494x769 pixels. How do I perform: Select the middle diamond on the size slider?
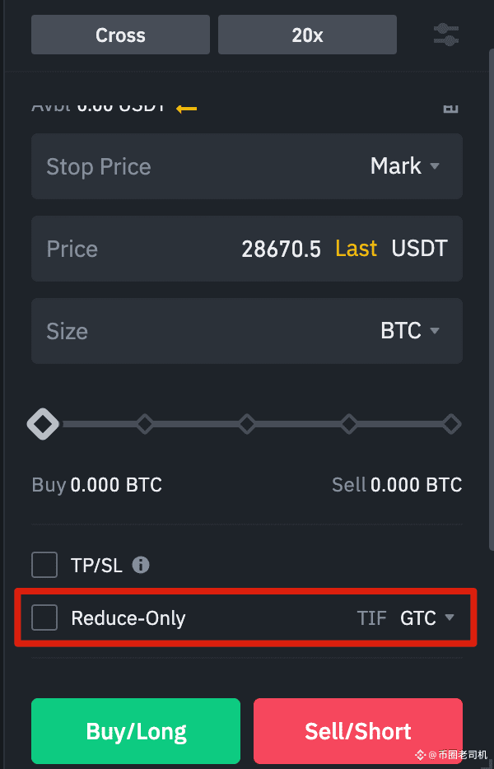[x=247, y=424]
